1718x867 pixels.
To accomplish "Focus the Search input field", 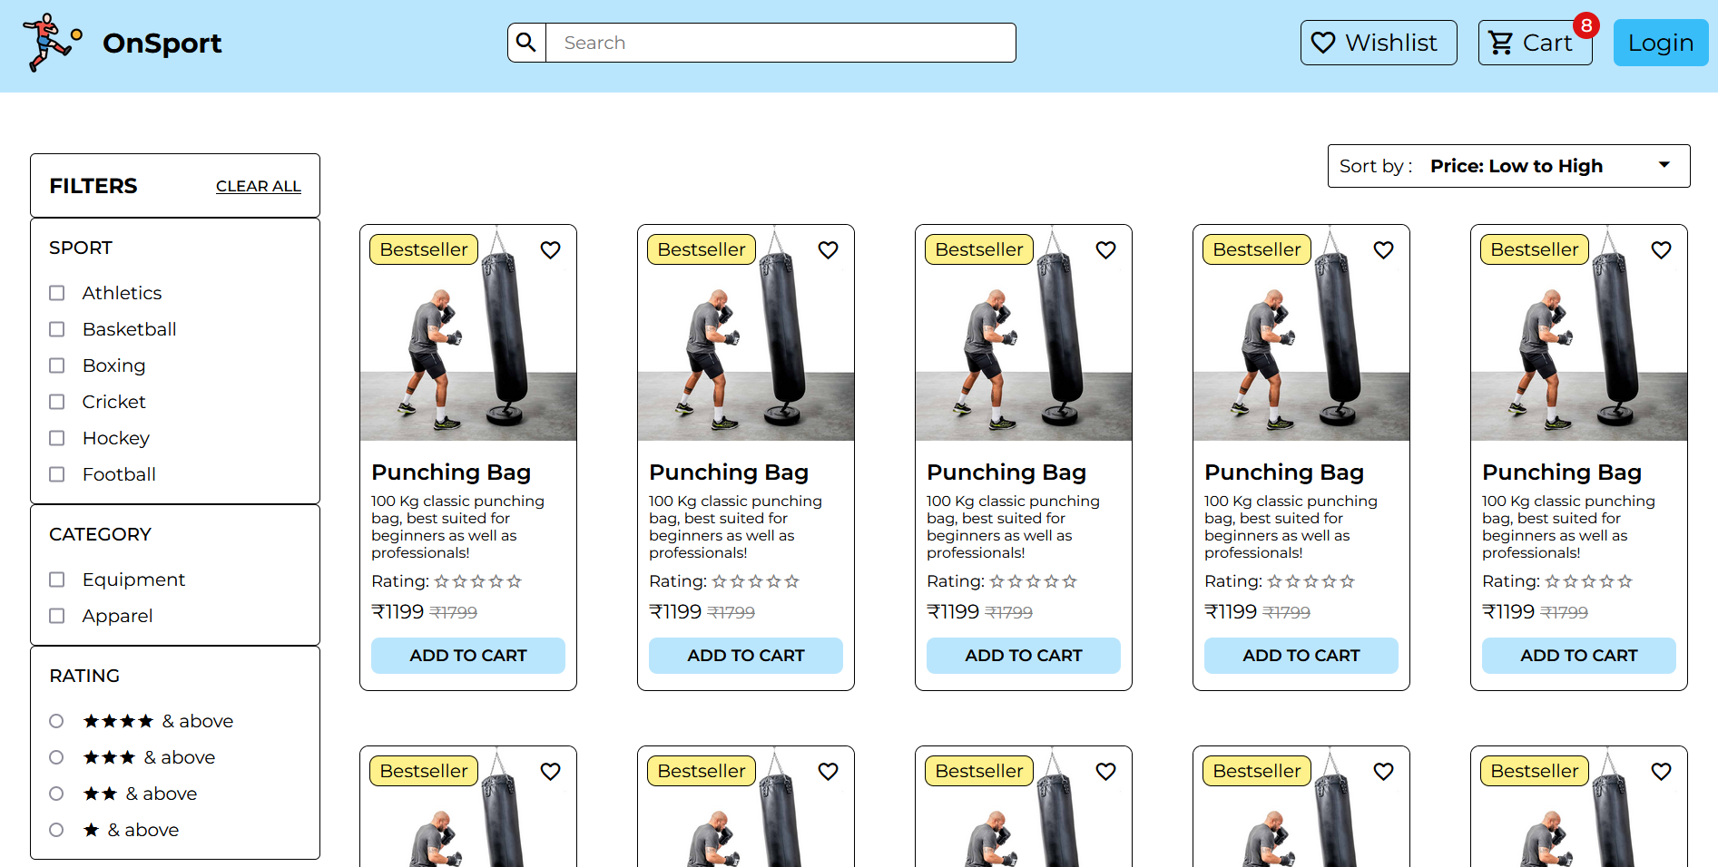I will pos(780,43).
